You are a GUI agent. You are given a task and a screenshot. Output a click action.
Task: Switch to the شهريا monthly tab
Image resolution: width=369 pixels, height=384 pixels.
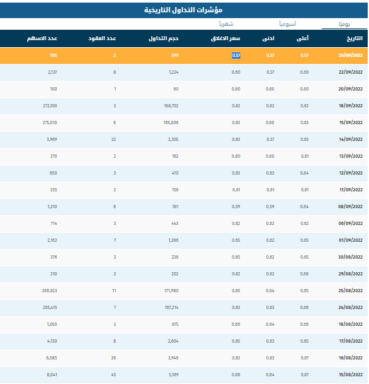(x=226, y=24)
